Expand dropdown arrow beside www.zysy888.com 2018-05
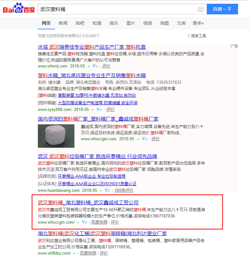 [93, 110]
